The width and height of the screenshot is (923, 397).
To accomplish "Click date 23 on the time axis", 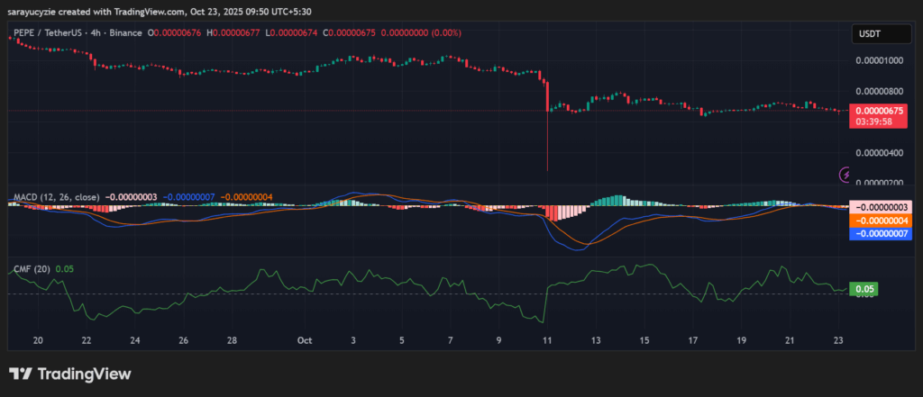I will click(x=838, y=340).
